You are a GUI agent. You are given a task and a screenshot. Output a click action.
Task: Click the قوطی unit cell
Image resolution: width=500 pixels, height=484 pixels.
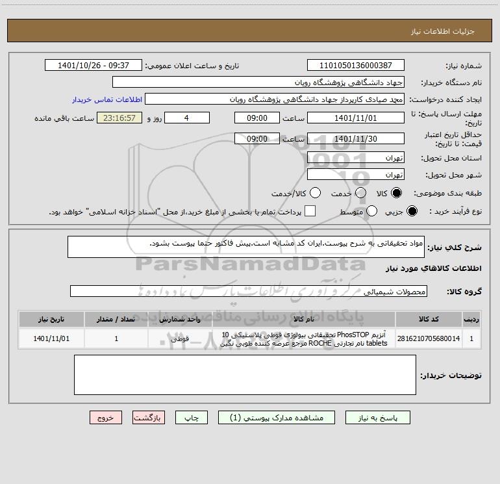(180, 338)
